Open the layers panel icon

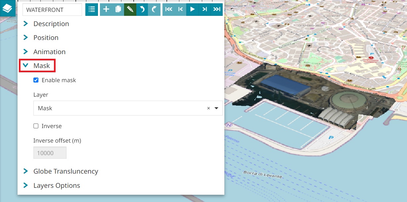[7, 8]
